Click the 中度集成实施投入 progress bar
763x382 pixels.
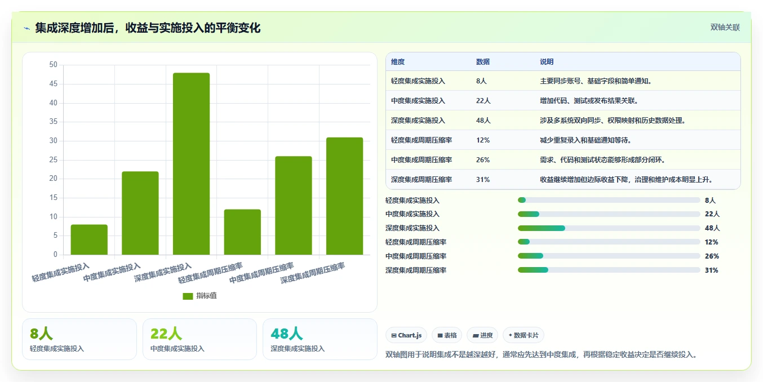pyautogui.click(x=609, y=214)
